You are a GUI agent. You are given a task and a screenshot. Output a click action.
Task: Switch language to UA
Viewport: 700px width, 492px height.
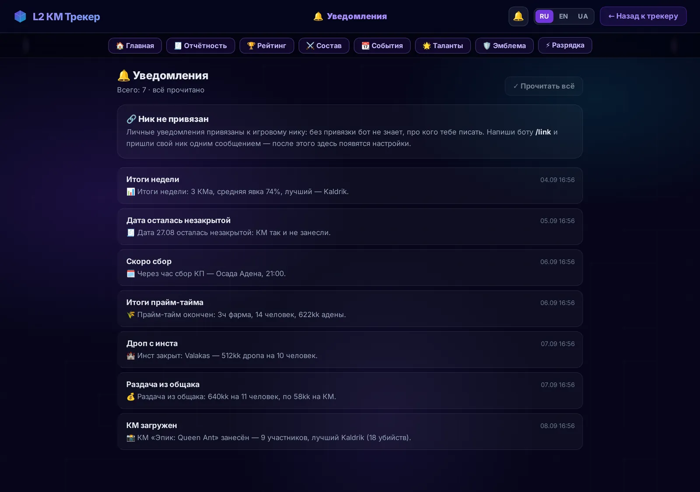[583, 17]
